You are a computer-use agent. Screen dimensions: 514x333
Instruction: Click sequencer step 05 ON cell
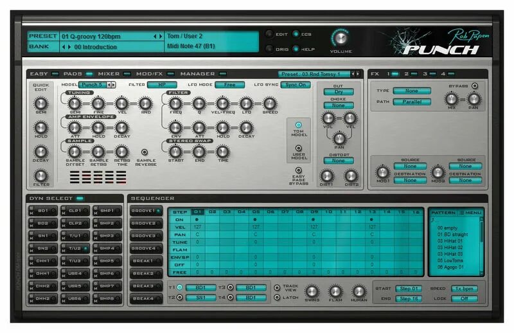coord(256,219)
